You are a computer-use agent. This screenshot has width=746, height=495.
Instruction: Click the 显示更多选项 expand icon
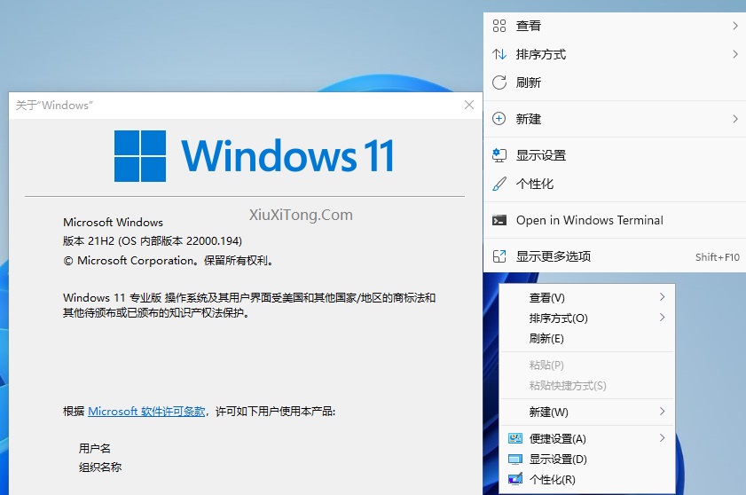pos(499,256)
